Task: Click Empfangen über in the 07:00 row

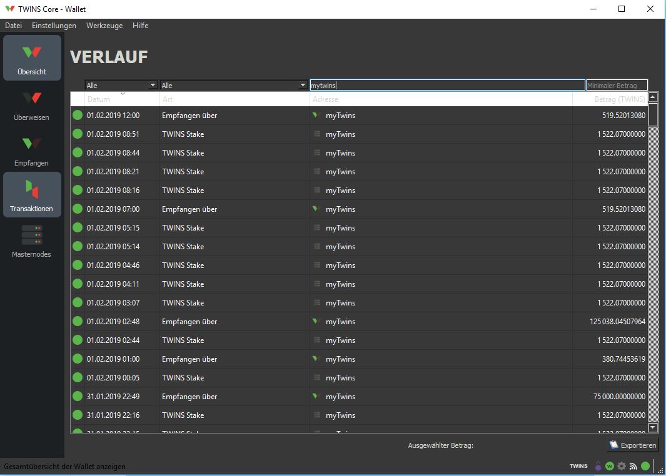Action: click(189, 209)
